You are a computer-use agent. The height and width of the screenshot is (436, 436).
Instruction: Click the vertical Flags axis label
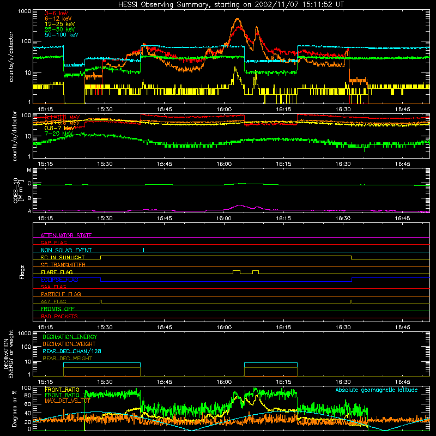tap(22, 272)
